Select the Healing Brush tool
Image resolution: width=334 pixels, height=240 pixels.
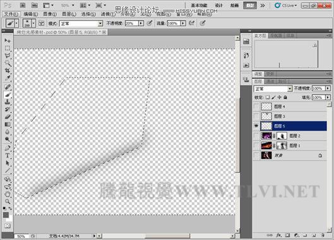click(x=8, y=87)
